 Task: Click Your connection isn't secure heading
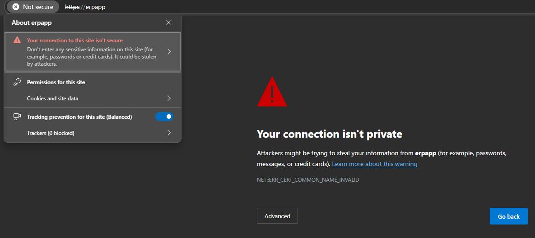coord(75,40)
